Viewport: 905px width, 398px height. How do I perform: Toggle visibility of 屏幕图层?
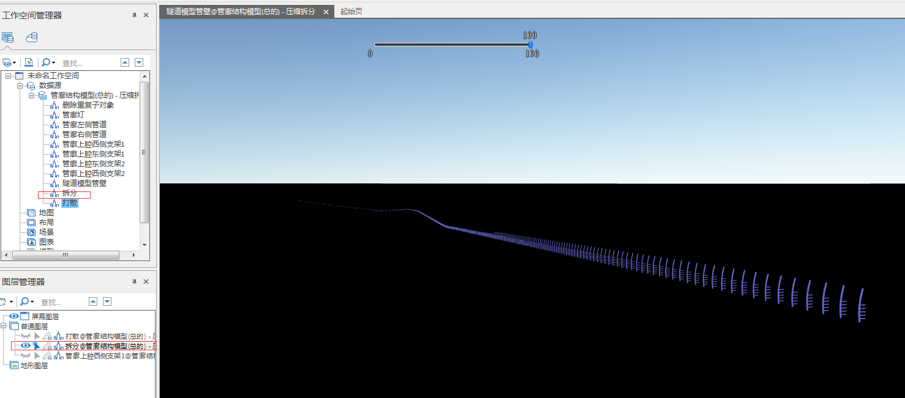13,317
